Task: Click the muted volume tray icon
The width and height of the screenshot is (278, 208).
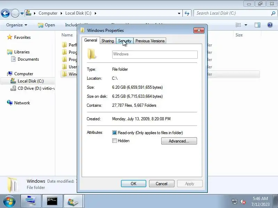Action: (243, 201)
